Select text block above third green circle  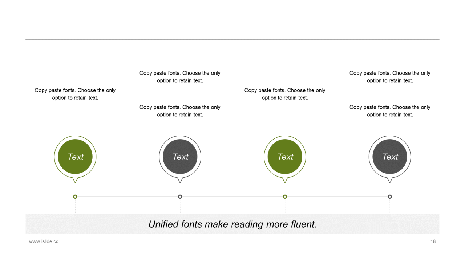point(285,98)
